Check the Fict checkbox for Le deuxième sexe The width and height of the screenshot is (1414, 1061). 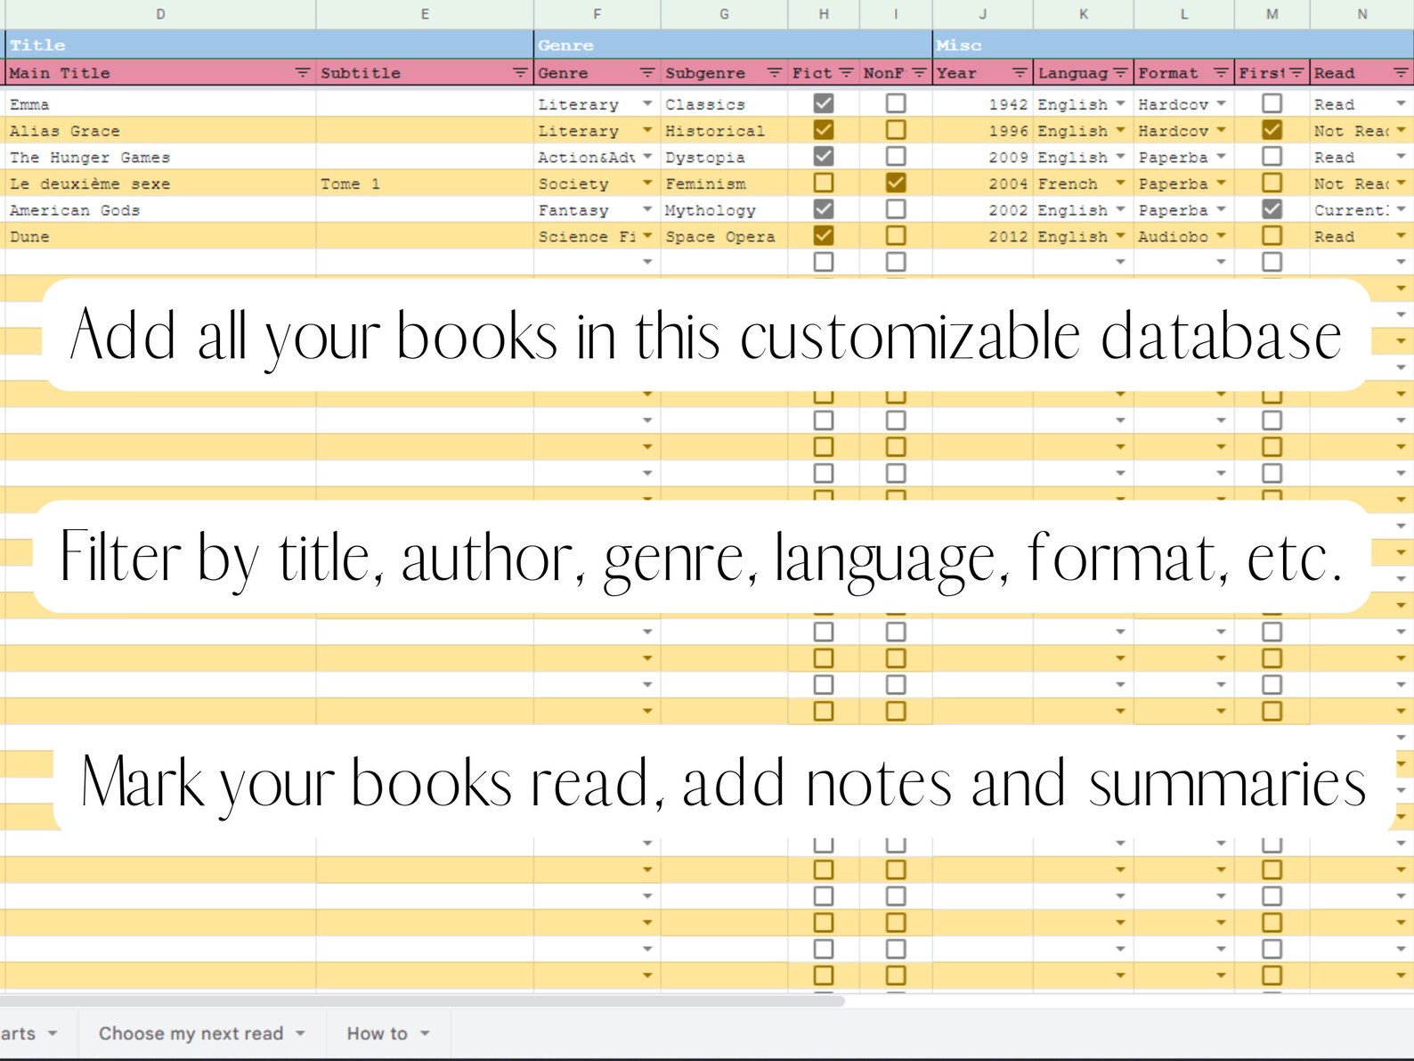coord(824,183)
